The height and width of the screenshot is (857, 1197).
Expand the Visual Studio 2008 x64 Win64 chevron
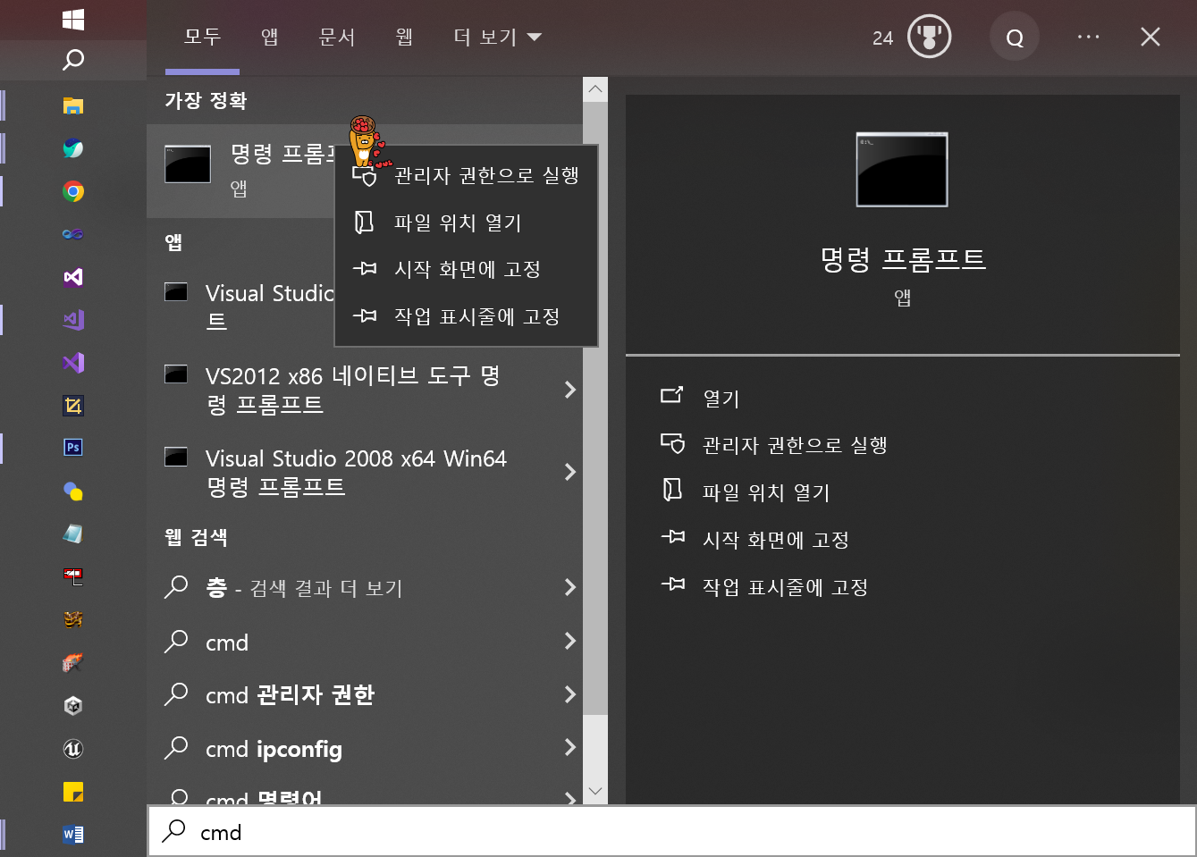coord(569,472)
